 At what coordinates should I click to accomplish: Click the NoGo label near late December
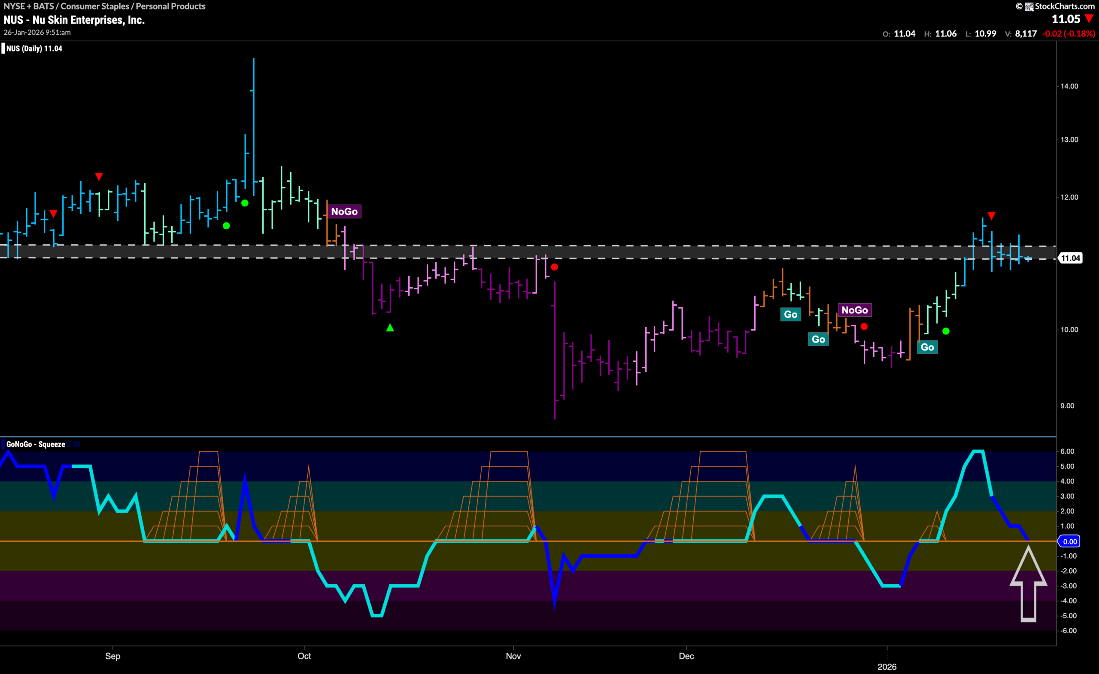pos(855,310)
